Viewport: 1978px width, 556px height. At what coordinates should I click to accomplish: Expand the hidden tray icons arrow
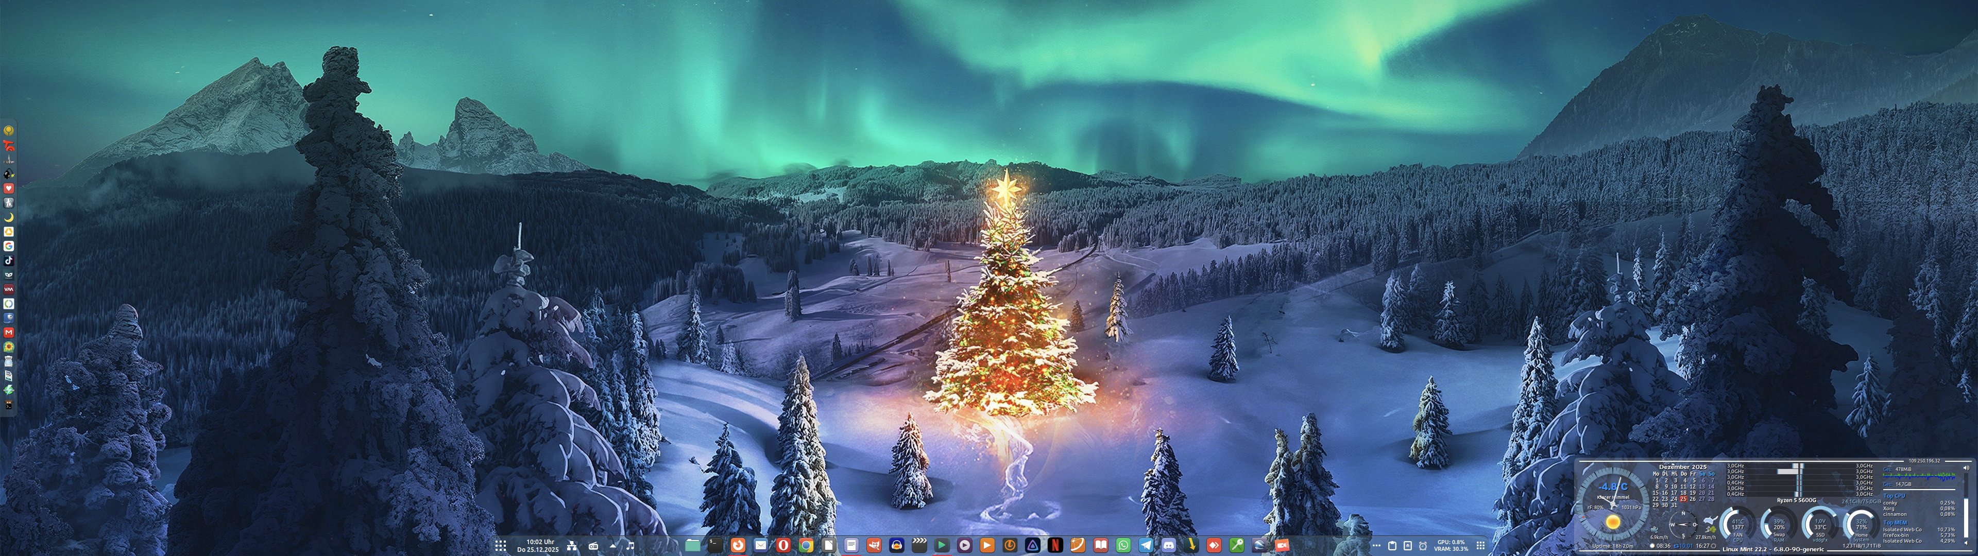pyautogui.click(x=613, y=546)
